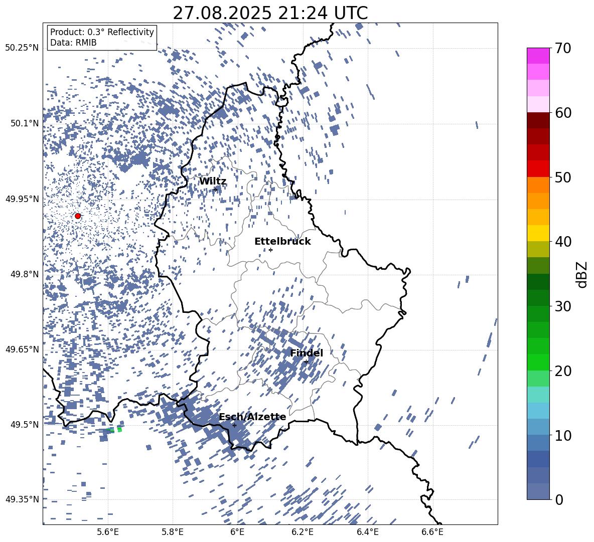594x542 pixels.
Task: Click the 6.4°E longitude label
Action: click(367, 532)
